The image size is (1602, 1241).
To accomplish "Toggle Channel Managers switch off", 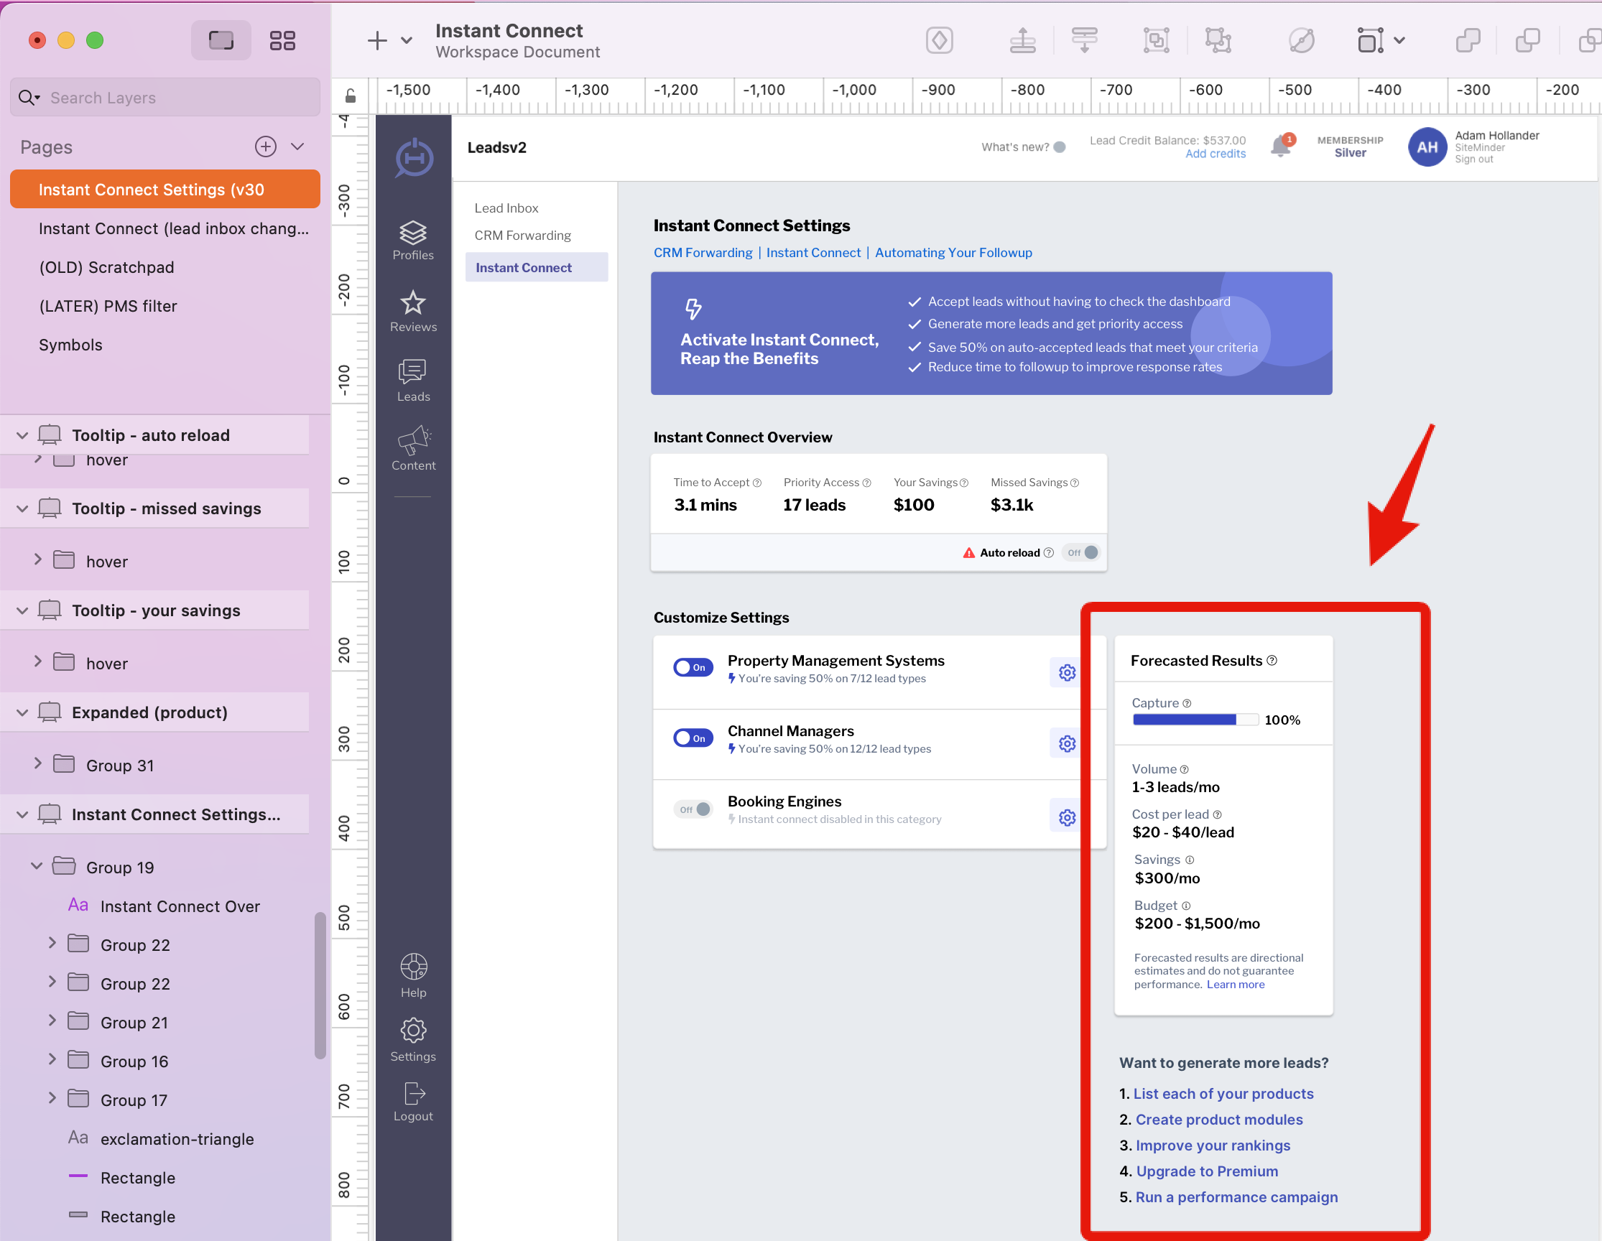I will (x=693, y=738).
